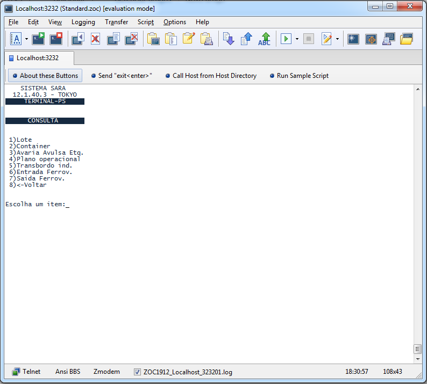This screenshot has height=384, width=427.
Task: Click the copy screen to clipboard icon
Action: [x=153, y=39]
